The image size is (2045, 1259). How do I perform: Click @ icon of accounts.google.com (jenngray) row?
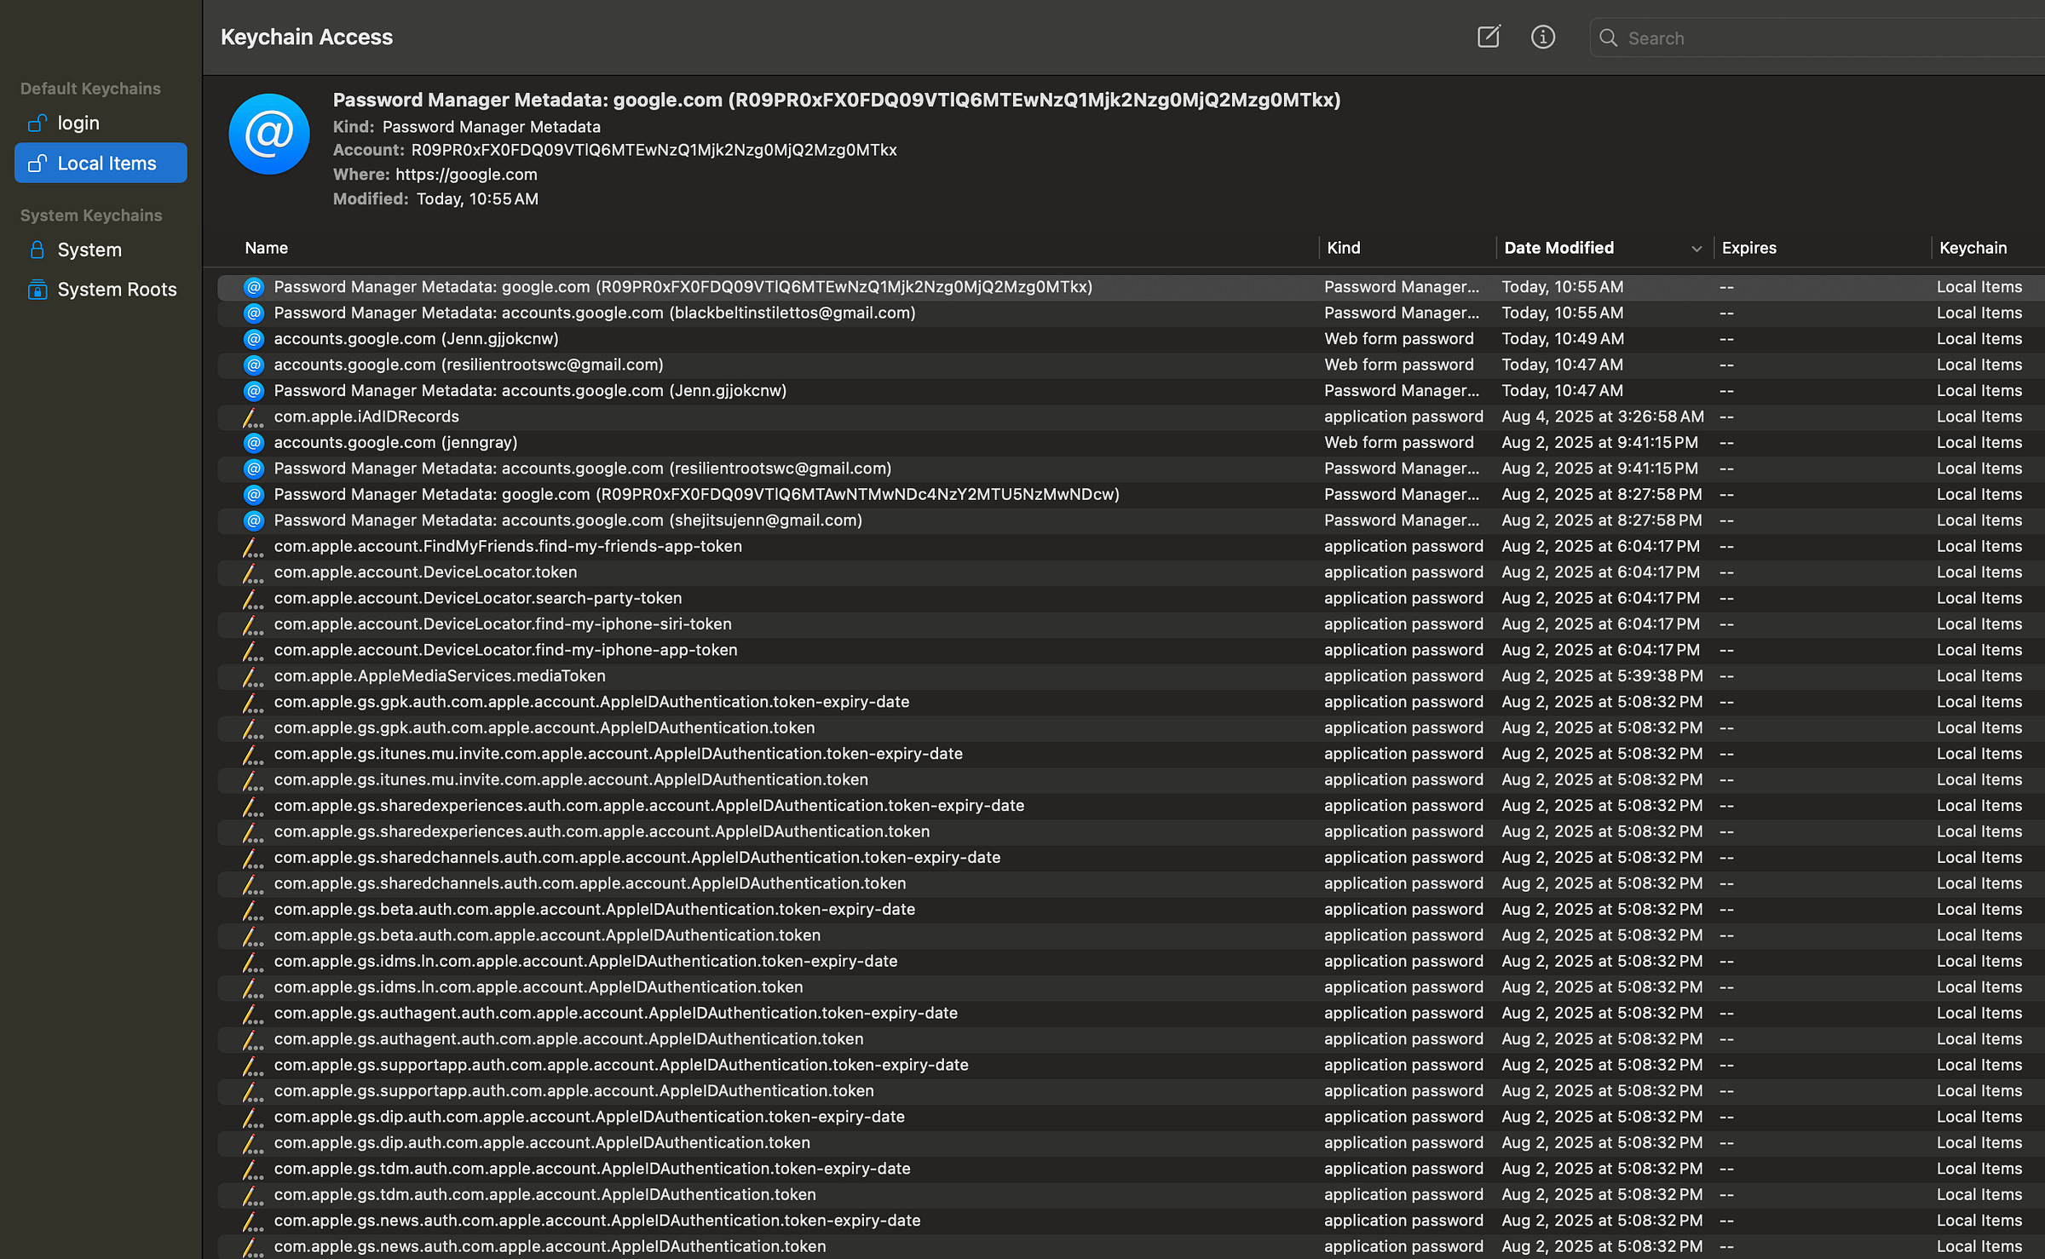(x=254, y=443)
